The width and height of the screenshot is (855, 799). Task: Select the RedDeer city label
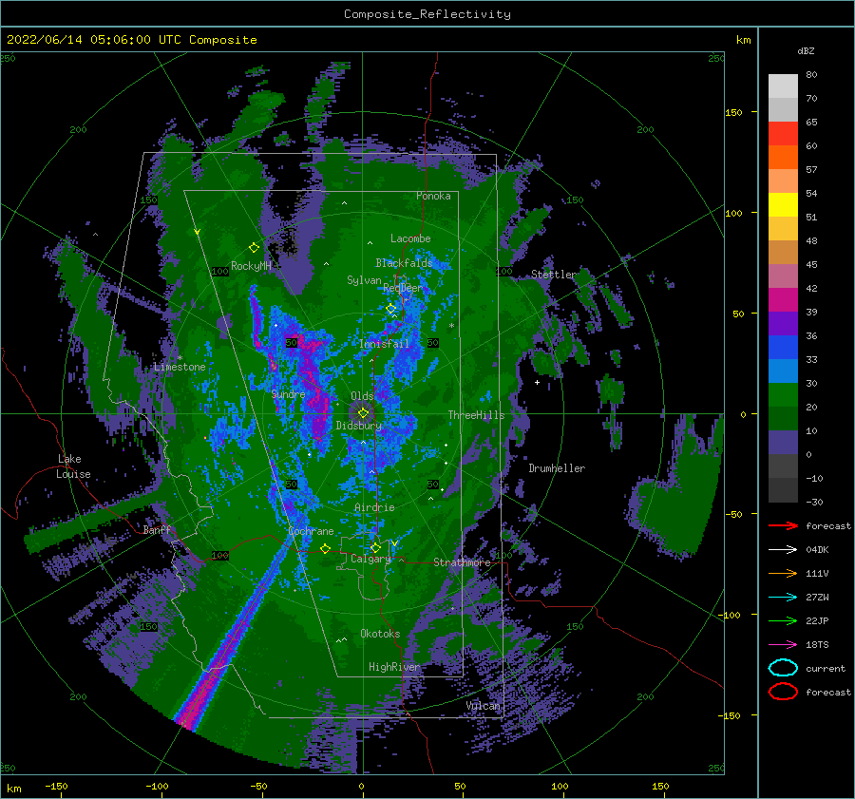(x=403, y=288)
